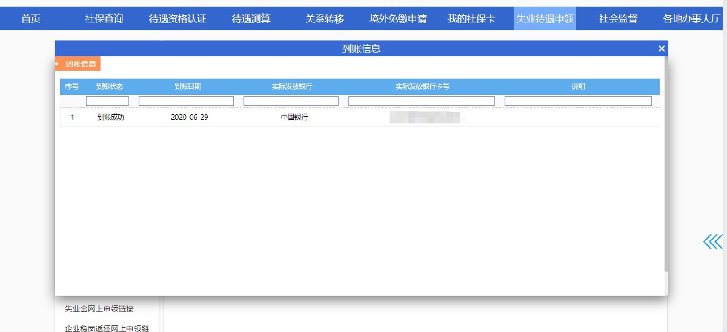Viewport: 727px width, 332px height.
Task: Close the 到账信息 dialog with the X
Action: [662, 48]
